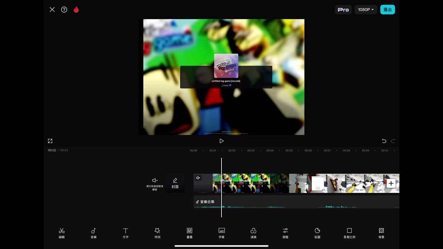Open the 背景 background tool
The width and height of the screenshot is (443, 249).
pos(381,233)
